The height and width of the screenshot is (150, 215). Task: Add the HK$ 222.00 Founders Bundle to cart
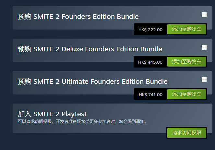click(186, 29)
